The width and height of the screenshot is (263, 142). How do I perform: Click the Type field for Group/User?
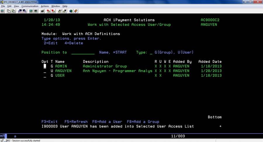tap(151, 53)
